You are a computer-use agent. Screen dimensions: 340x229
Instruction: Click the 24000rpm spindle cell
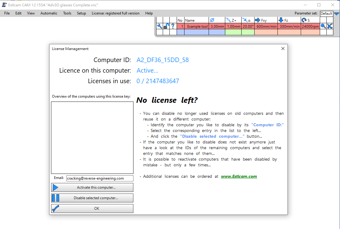[x=310, y=27]
